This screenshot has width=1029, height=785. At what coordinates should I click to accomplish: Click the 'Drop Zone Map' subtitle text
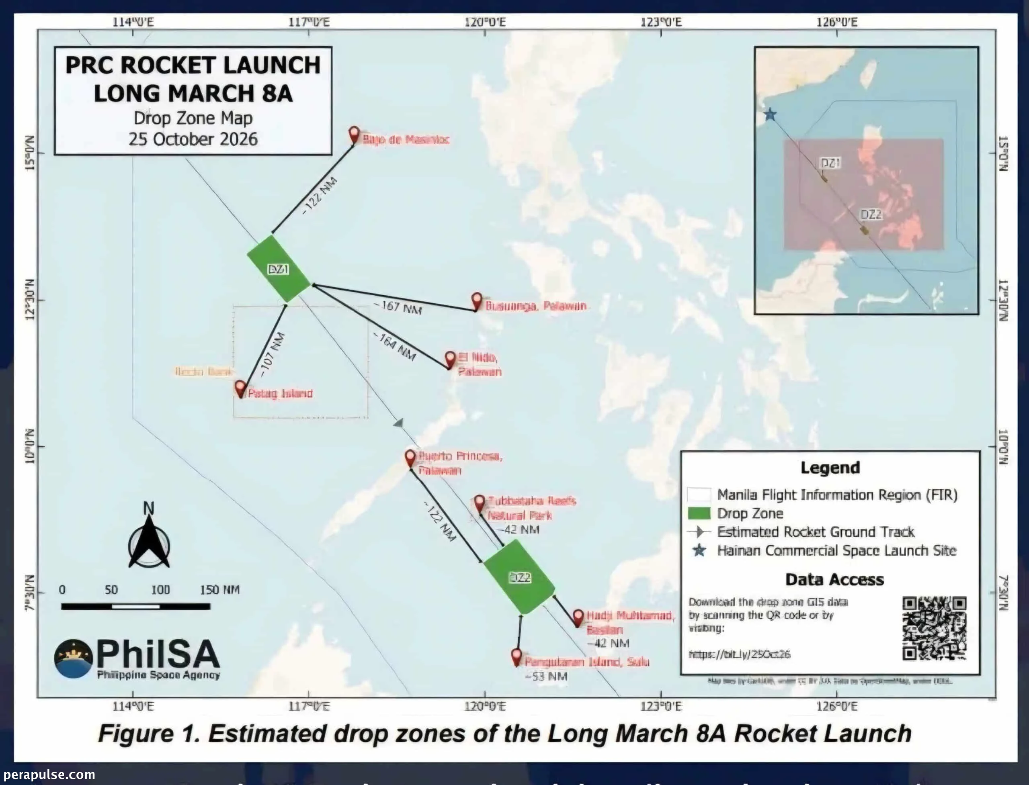tap(193, 118)
